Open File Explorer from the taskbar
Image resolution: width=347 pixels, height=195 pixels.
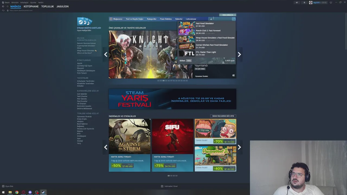coord(10,192)
